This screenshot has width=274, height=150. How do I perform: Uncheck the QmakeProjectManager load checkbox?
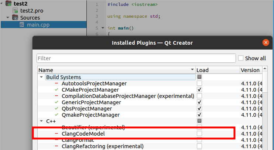[199, 115]
